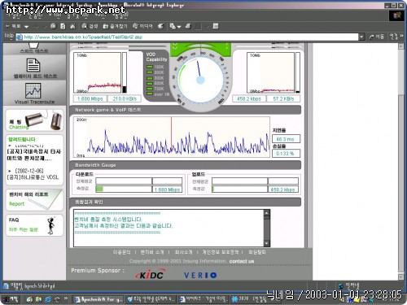Click results textbox scroll down arrow

(x=267, y=243)
